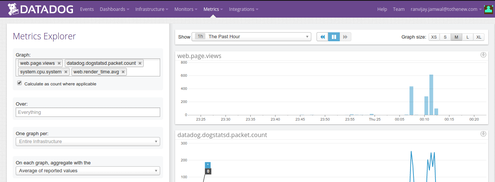Select M graph size
The height and width of the screenshot is (182, 495).
[456, 37]
